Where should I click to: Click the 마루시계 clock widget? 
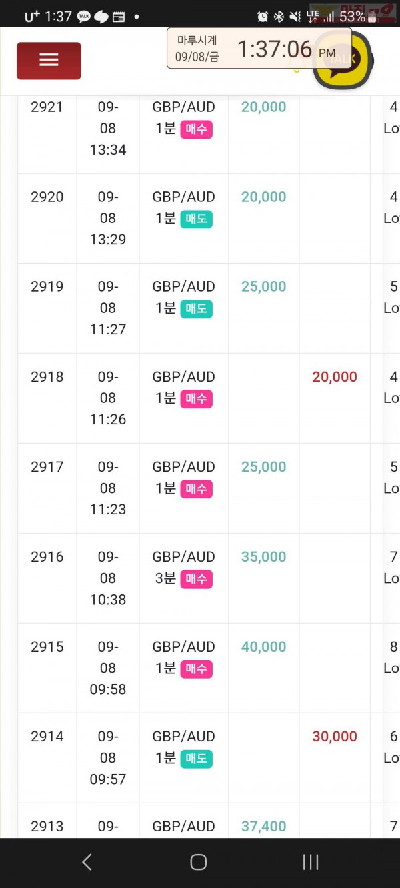(x=259, y=48)
